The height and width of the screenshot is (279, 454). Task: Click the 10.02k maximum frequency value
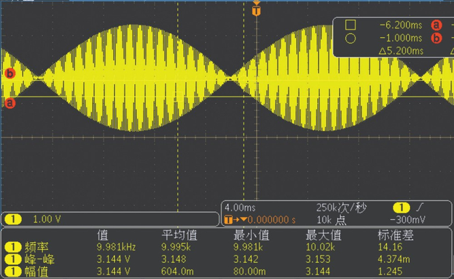coord(320,247)
